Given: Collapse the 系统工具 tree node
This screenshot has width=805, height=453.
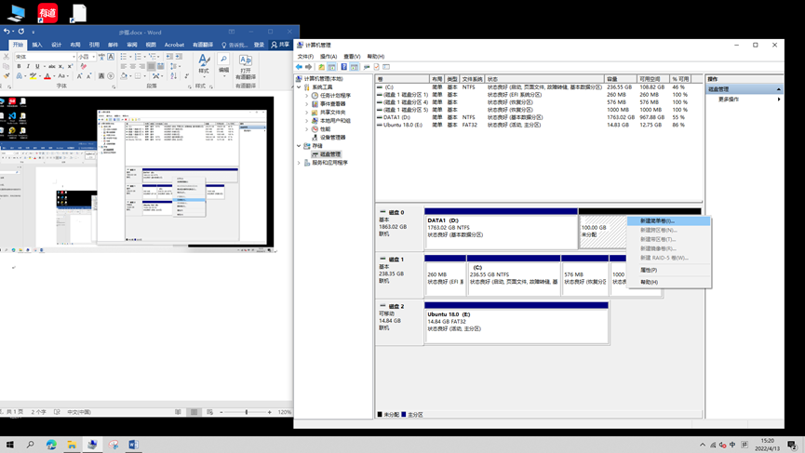Looking at the screenshot, I should [300, 87].
